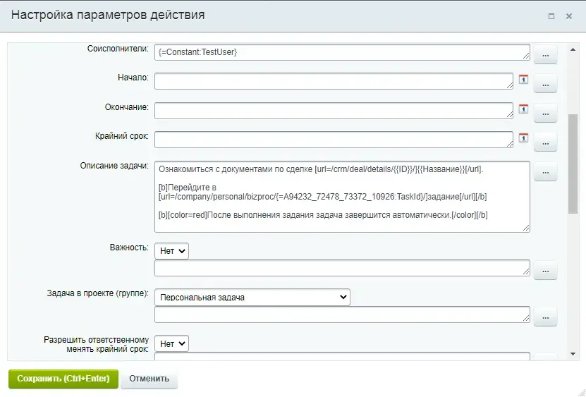Open calendar picker for Окончание field
The width and height of the screenshot is (586, 397).
(x=523, y=109)
